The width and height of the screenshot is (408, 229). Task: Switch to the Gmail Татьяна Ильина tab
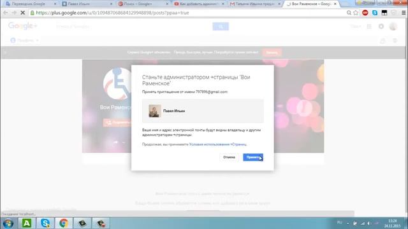255,4
